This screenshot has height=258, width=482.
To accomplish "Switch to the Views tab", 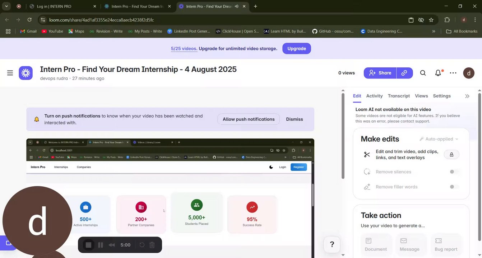I will 421,96.
